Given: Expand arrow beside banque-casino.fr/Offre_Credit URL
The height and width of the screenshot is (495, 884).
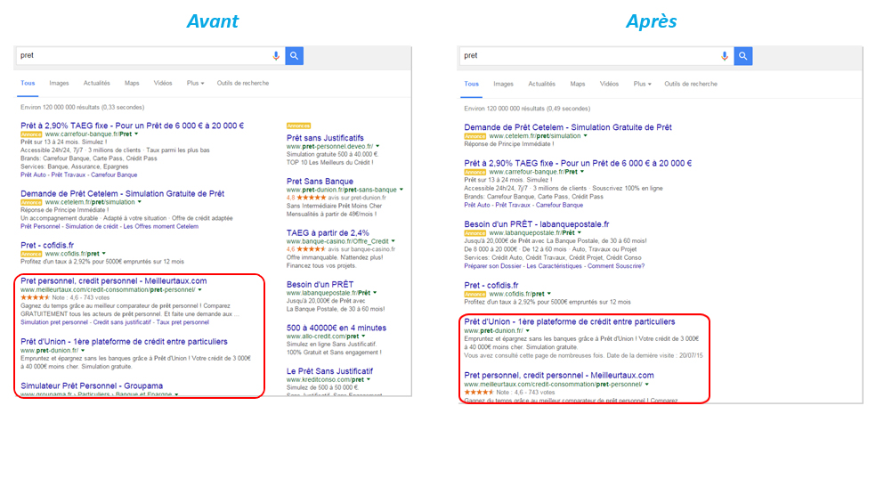Looking at the screenshot, I should tap(393, 241).
